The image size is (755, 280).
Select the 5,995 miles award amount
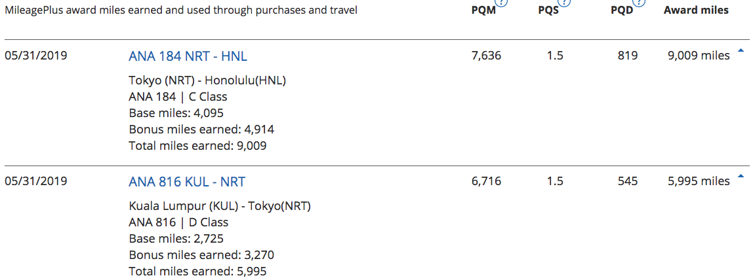pos(698,182)
